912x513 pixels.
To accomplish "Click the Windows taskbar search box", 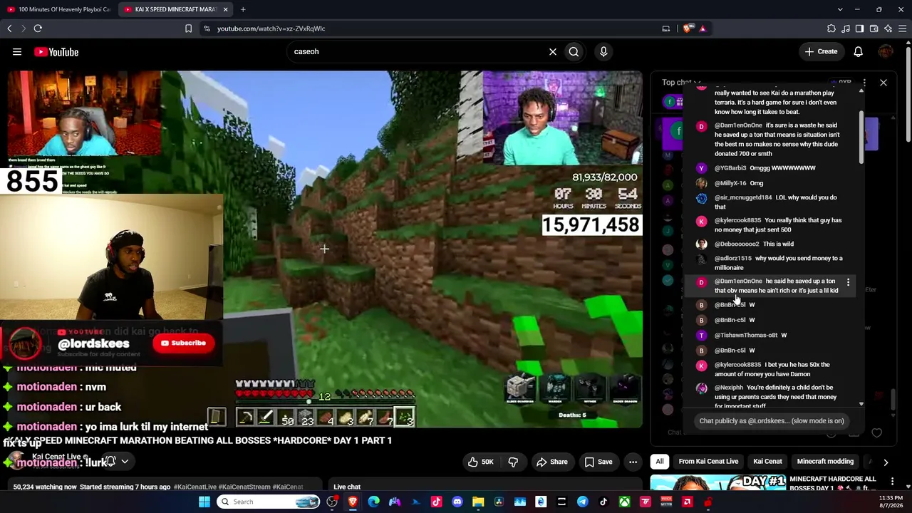I will [269, 502].
